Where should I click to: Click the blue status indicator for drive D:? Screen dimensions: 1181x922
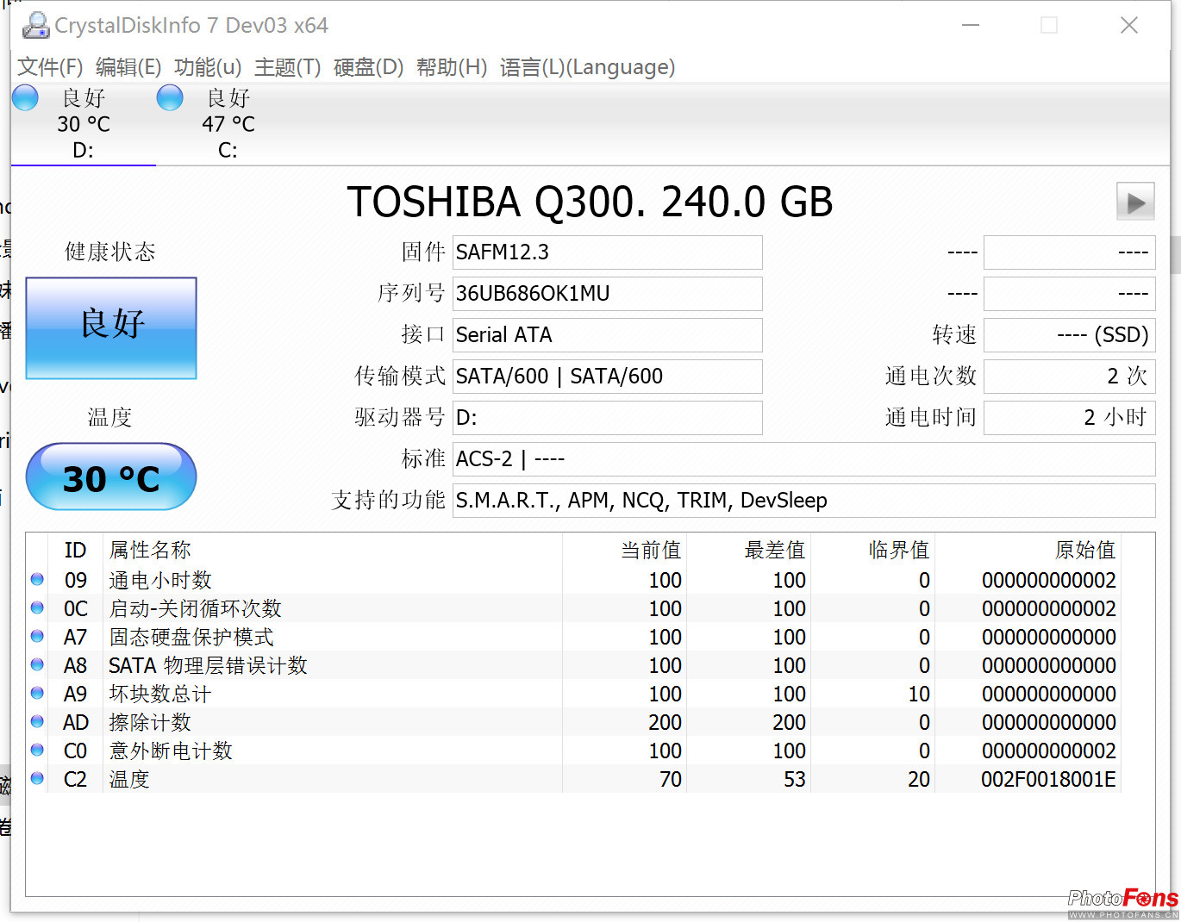(x=24, y=97)
